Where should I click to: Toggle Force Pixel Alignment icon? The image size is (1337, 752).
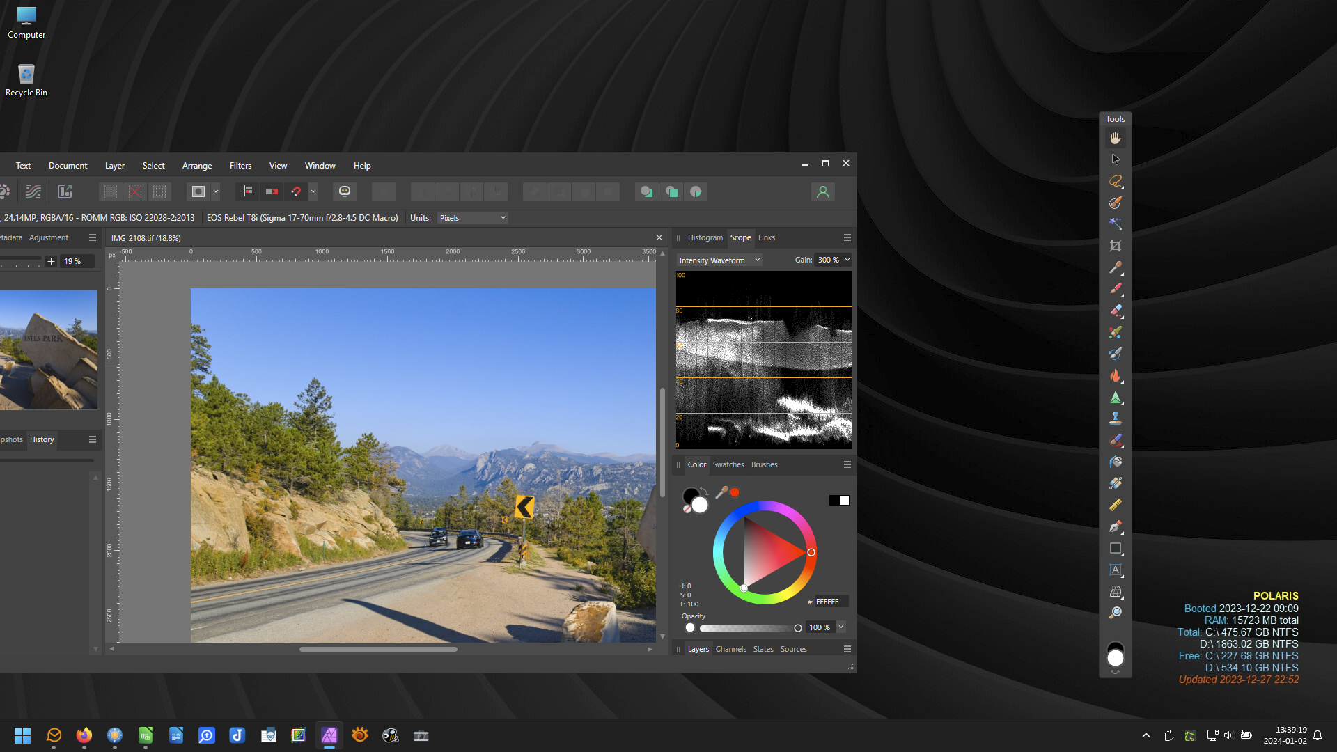click(247, 191)
